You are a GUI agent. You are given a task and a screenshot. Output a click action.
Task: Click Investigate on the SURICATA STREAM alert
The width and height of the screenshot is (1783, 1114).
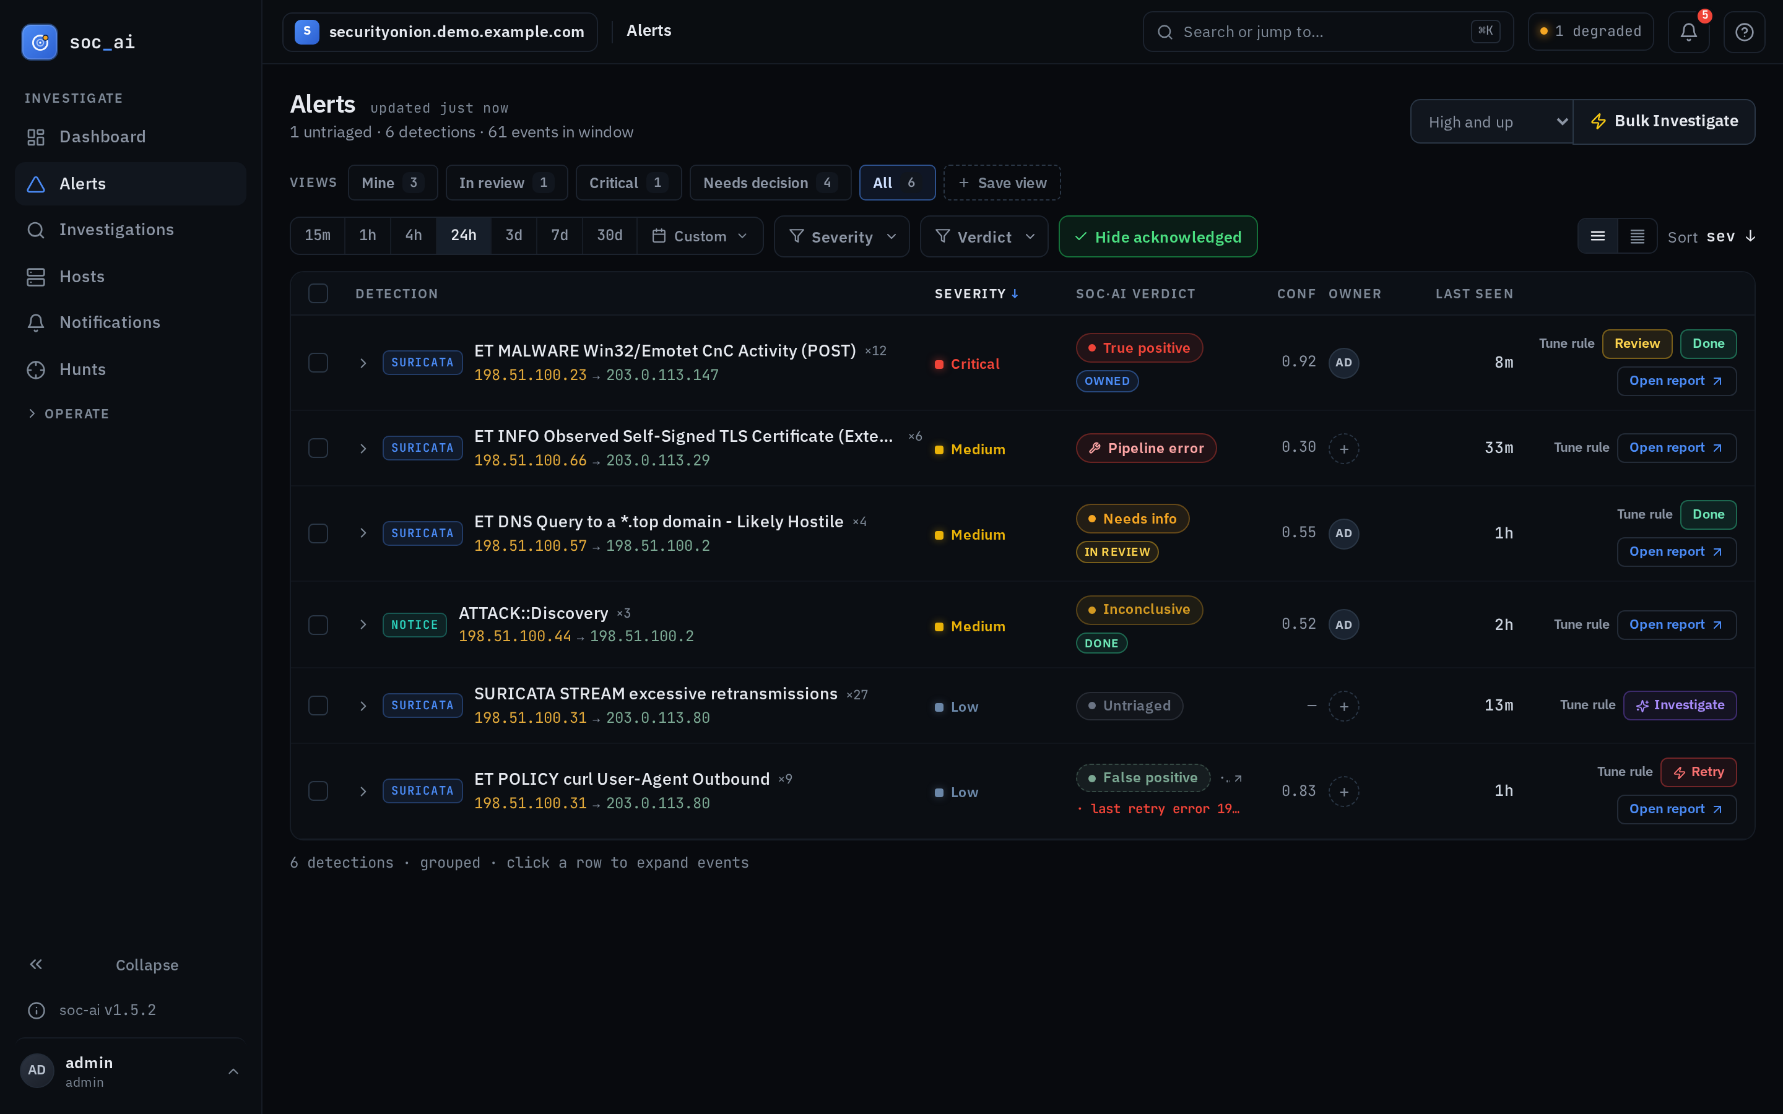click(x=1680, y=705)
